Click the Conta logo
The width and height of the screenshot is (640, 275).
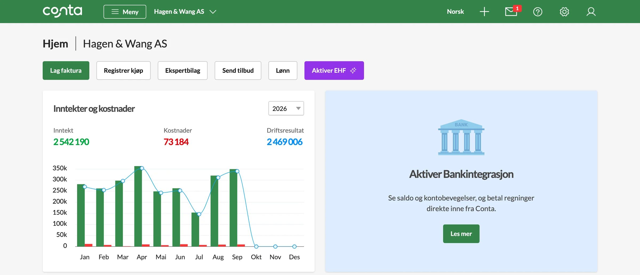click(62, 11)
